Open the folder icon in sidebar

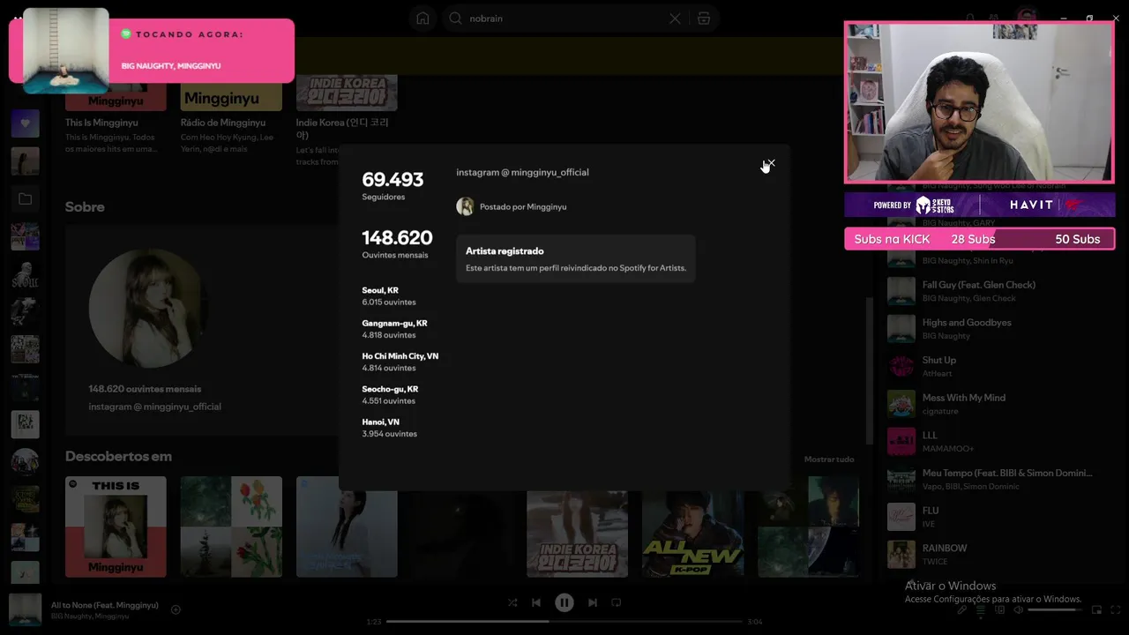point(25,199)
